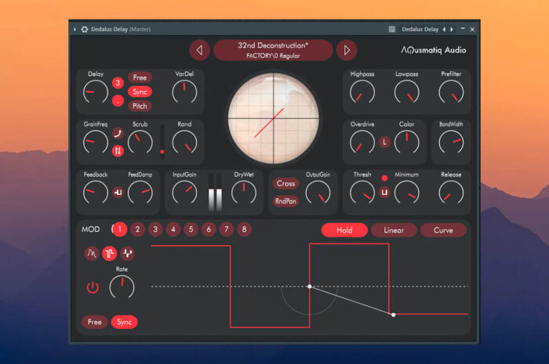Select the delay division 3 button
The image size is (549, 364).
tap(118, 83)
